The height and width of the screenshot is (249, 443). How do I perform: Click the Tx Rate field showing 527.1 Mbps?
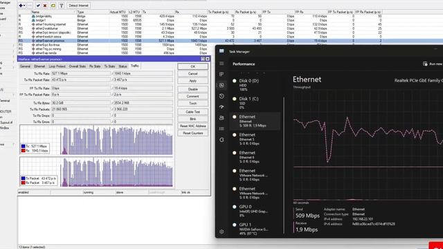click(x=81, y=73)
